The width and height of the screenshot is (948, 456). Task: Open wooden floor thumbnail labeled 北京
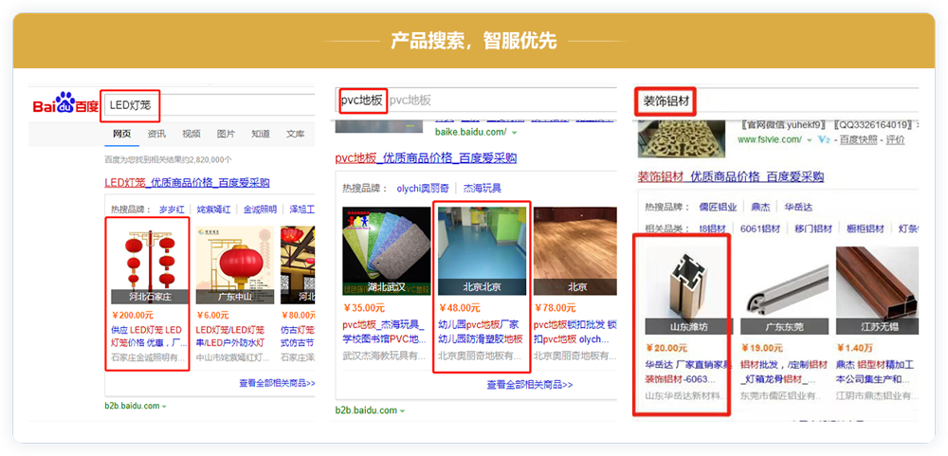(575, 251)
